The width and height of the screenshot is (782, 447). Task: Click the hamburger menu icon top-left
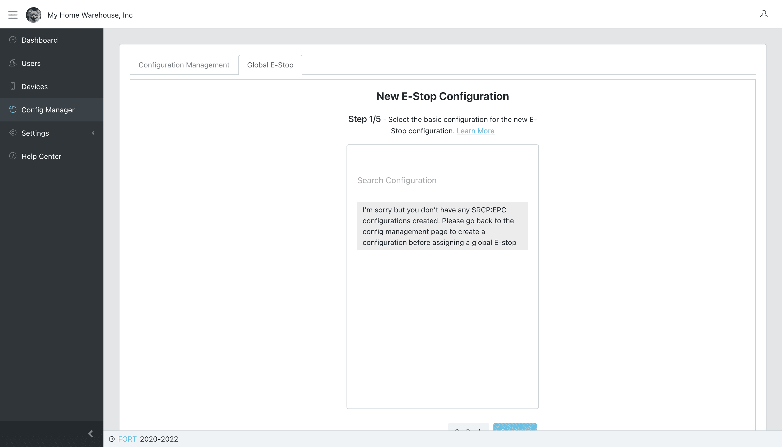(x=13, y=15)
